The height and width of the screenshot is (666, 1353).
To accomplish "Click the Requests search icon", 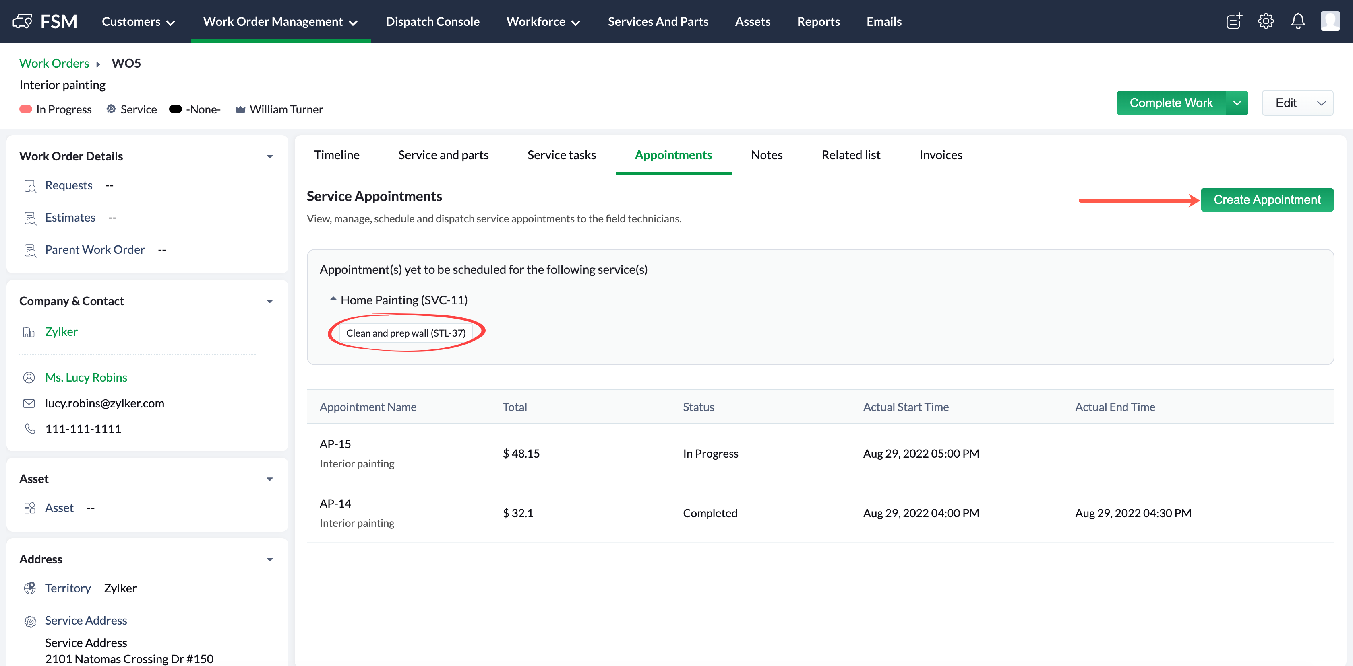I will (x=31, y=186).
